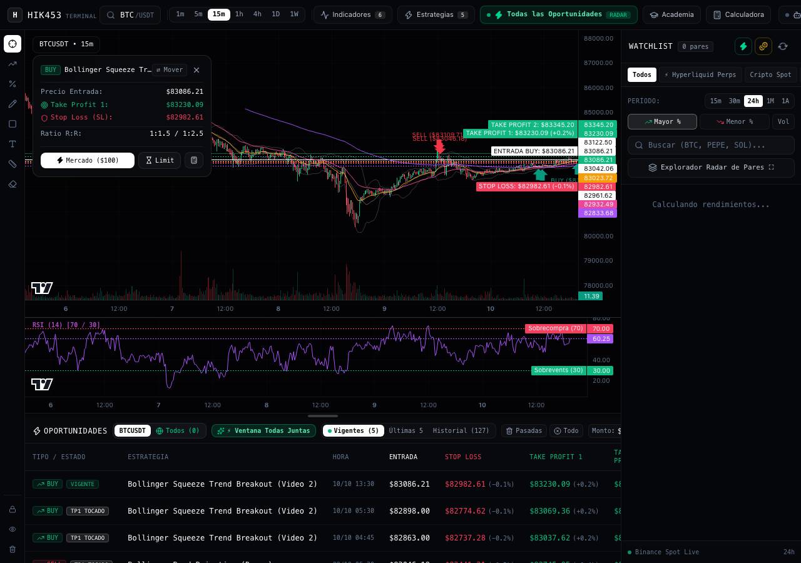The width and height of the screenshot is (801, 563).
Task: Pick the pencil drawing tool
Action: click(x=13, y=104)
